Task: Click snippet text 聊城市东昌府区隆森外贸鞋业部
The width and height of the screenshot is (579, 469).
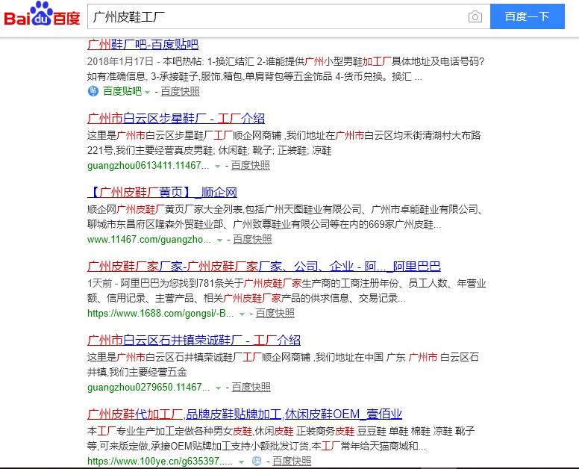Action: pos(155,224)
